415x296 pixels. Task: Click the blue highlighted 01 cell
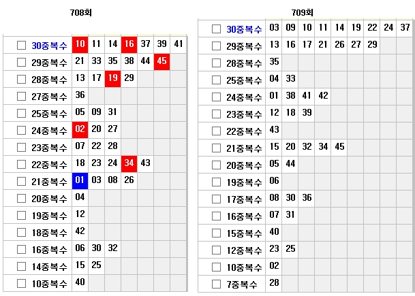[x=80, y=180]
